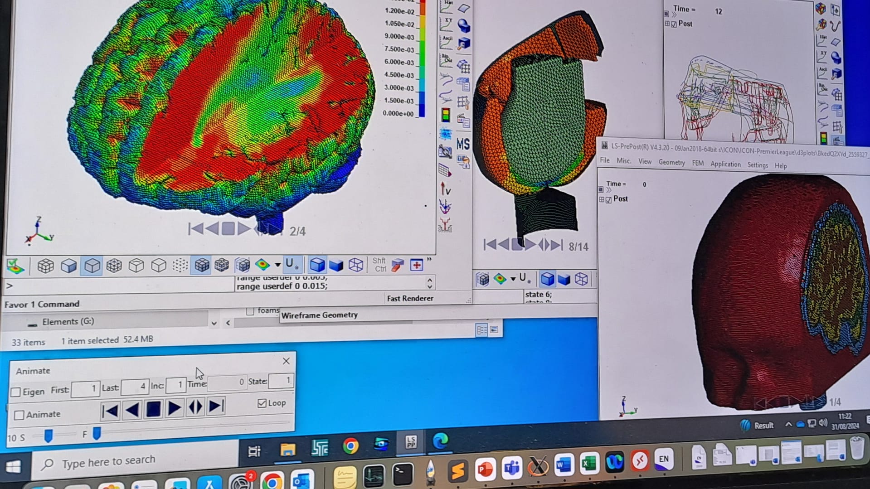Close the Animate dialog
Image resolution: width=870 pixels, height=489 pixels.
tap(286, 361)
